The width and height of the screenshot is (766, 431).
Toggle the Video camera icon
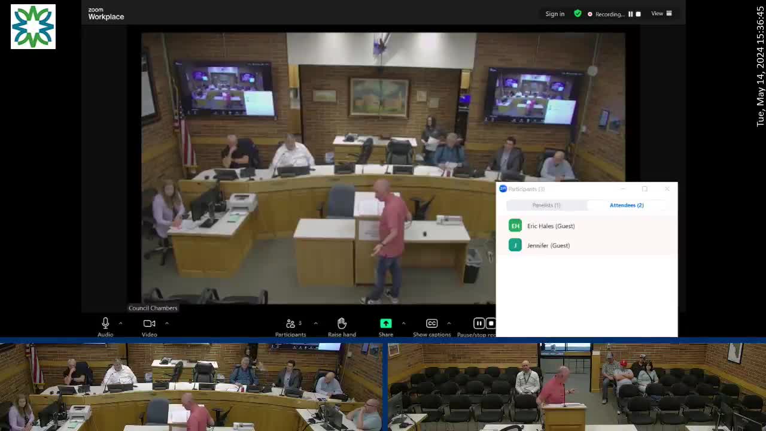click(149, 323)
